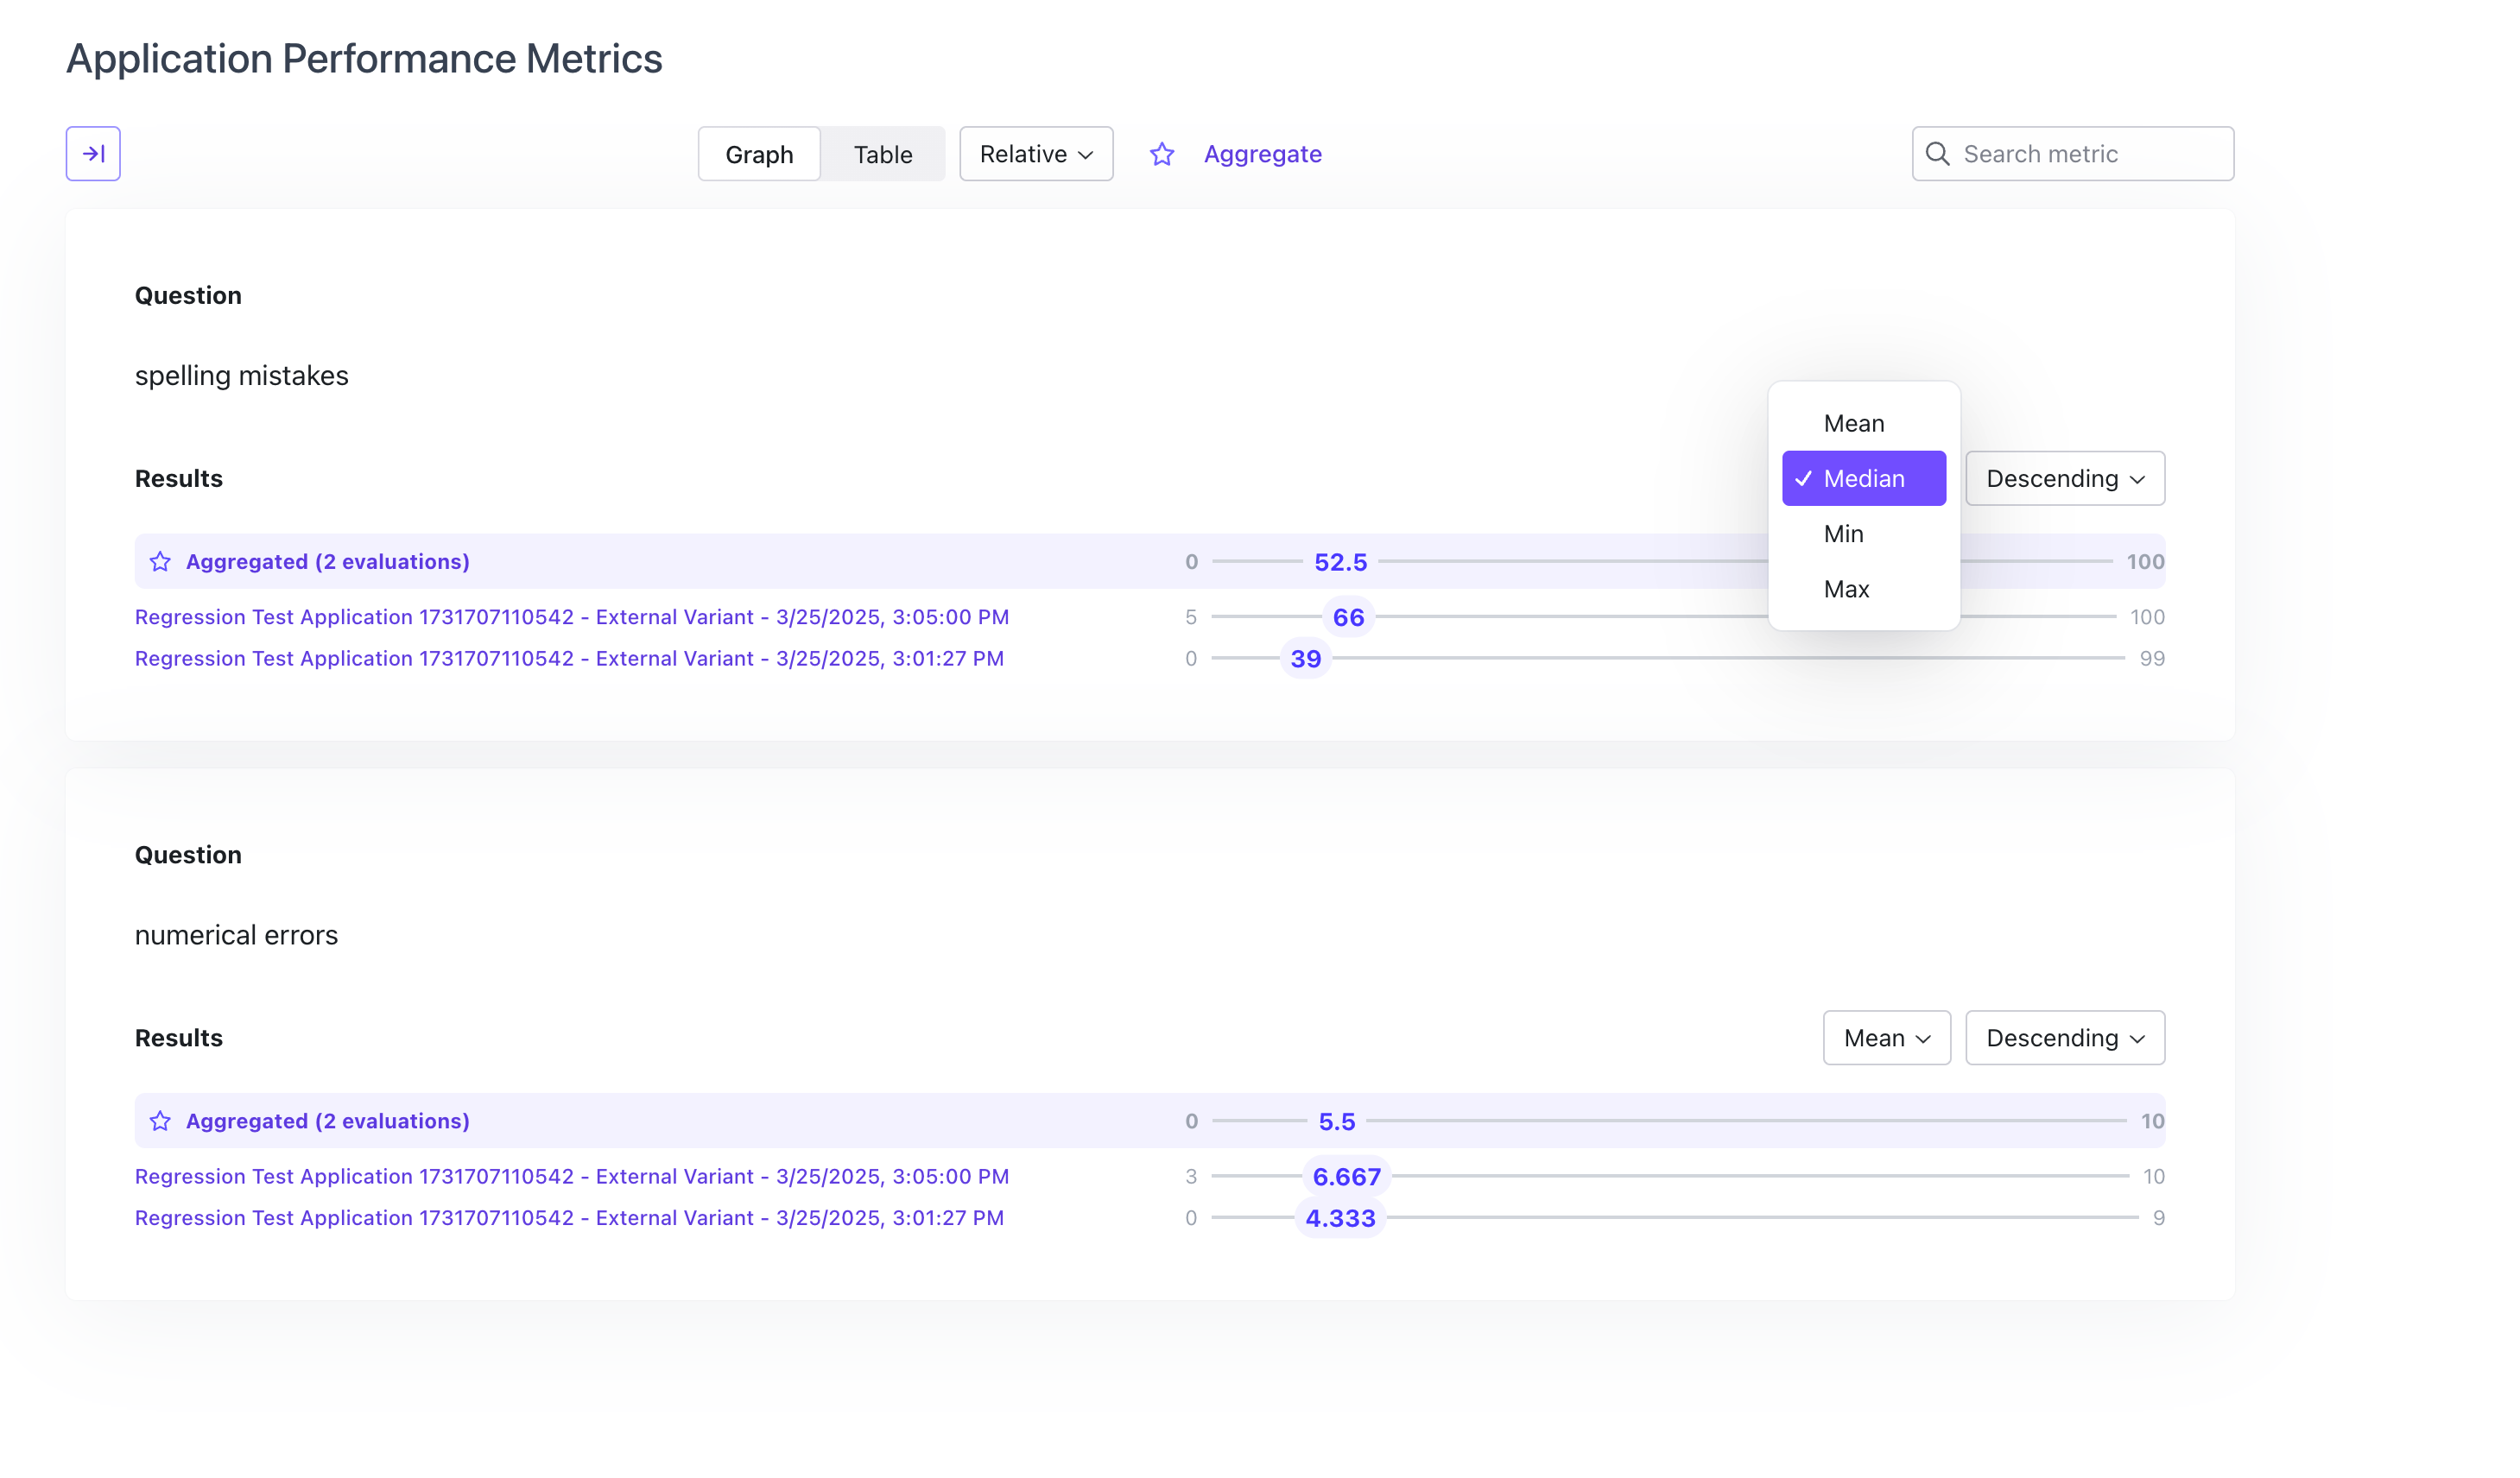The width and height of the screenshot is (2520, 1478).
Task: Open the Relative dropdown
Action: (x=1035, y=154)
